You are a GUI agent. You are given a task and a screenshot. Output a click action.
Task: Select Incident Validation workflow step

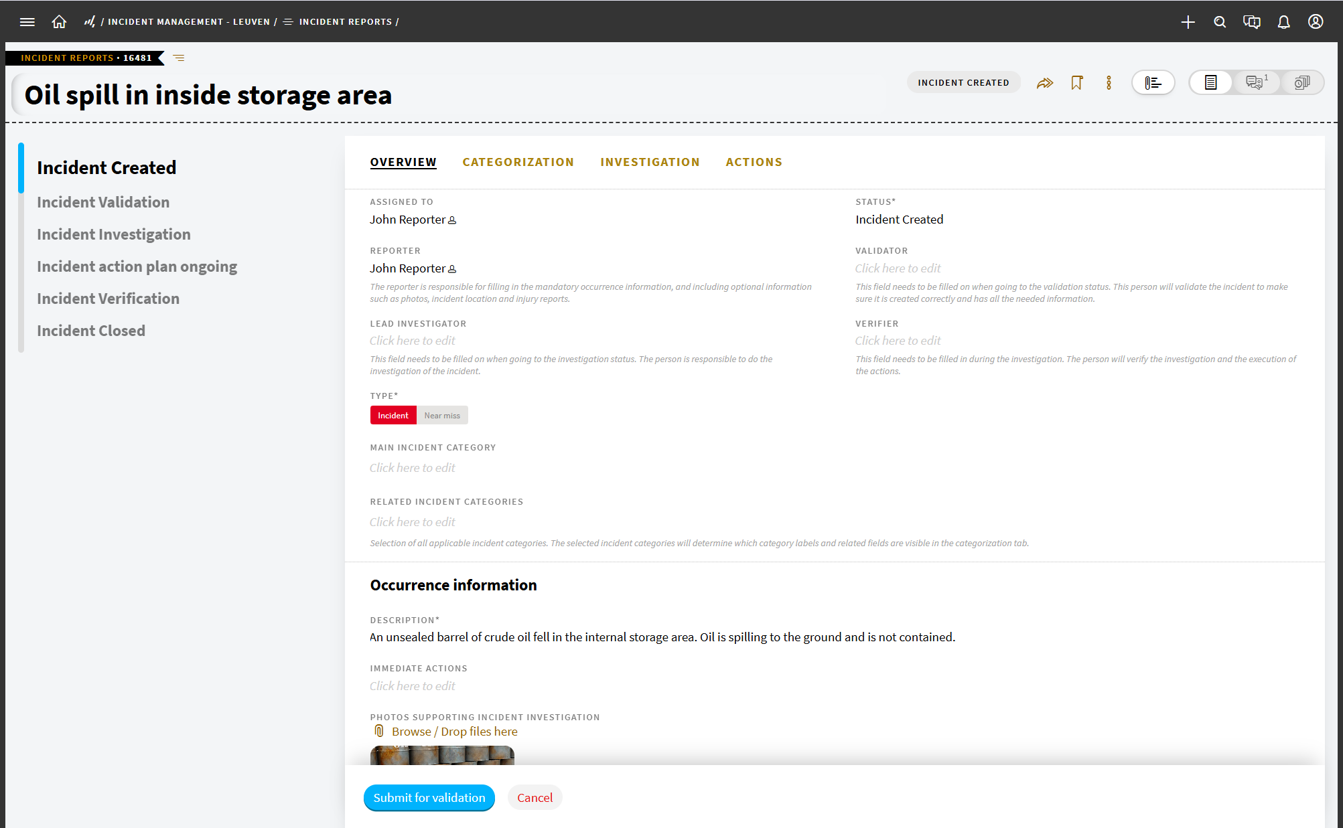(103, 202)
